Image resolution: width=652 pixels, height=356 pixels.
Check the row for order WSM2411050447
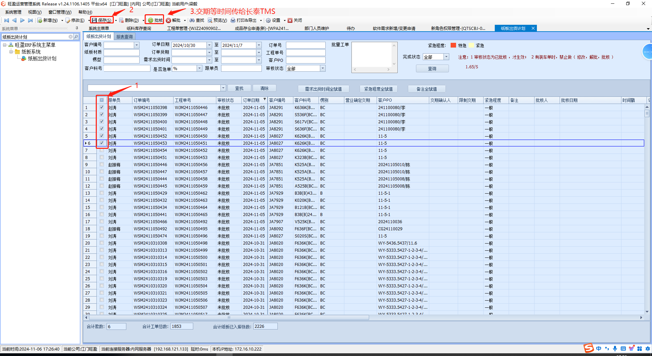(x=102, y=172)
